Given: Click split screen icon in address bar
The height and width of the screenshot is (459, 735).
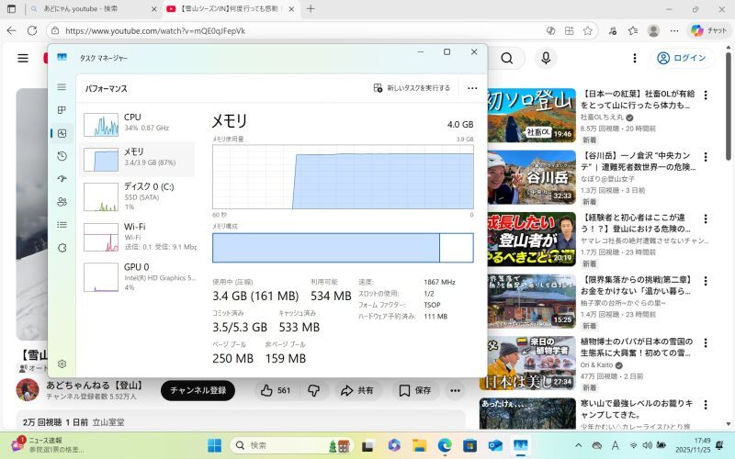Looking at the screenshot, I should [569, 31].
